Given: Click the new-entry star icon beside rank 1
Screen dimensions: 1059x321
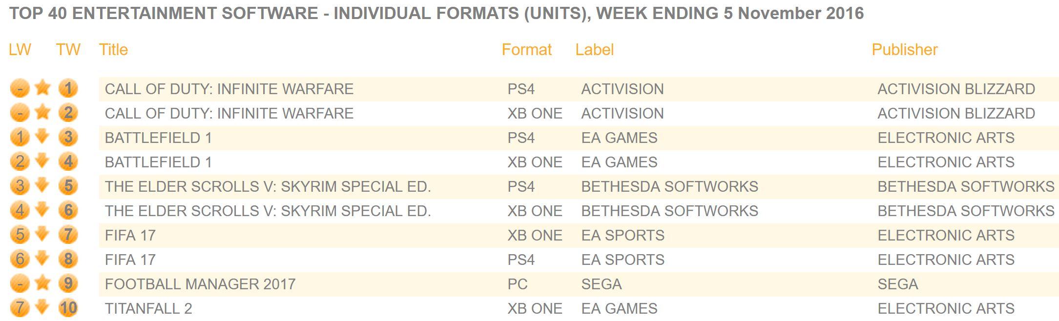Looking at the screenshot, I should 43,88.
